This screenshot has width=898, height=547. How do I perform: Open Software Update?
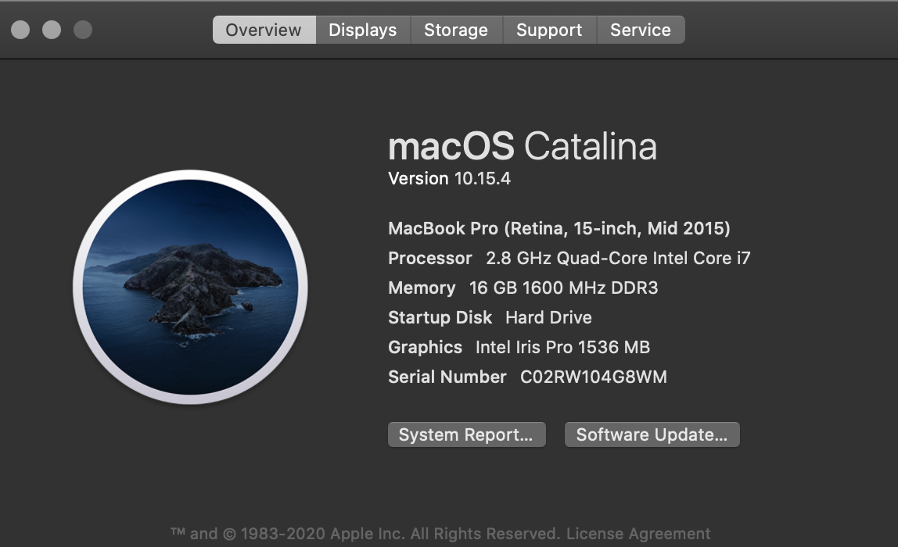[x=652, y=434]
